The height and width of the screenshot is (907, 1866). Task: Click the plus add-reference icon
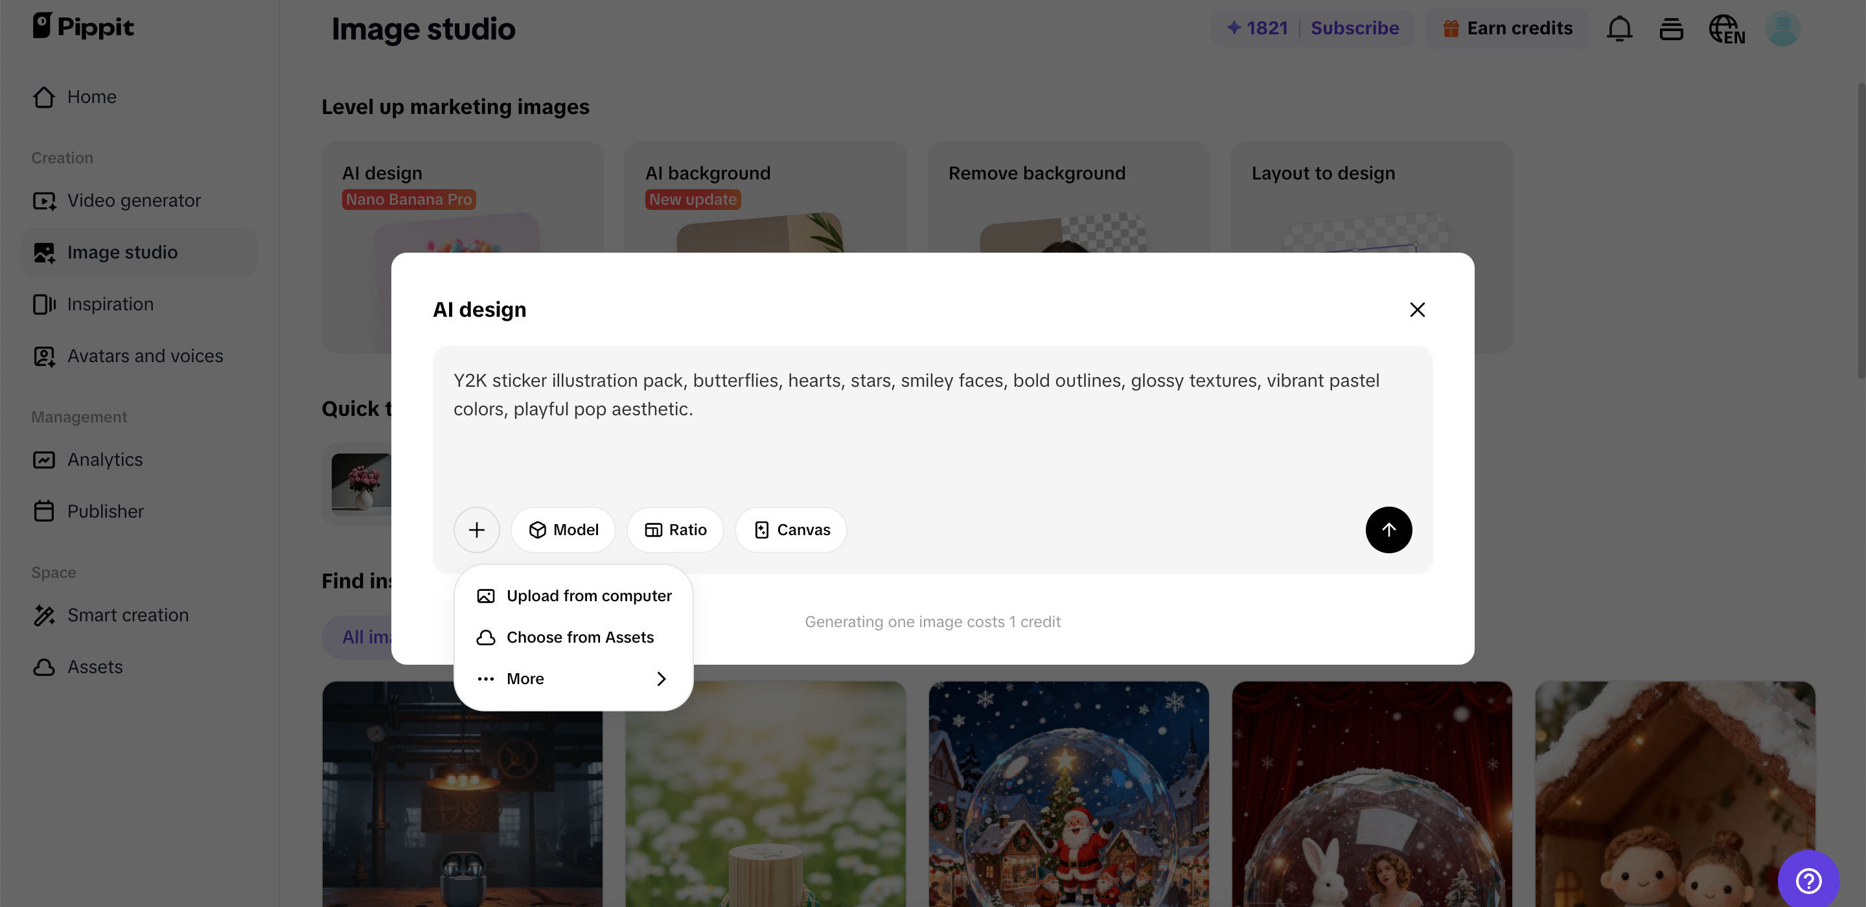tap(476, 529)
